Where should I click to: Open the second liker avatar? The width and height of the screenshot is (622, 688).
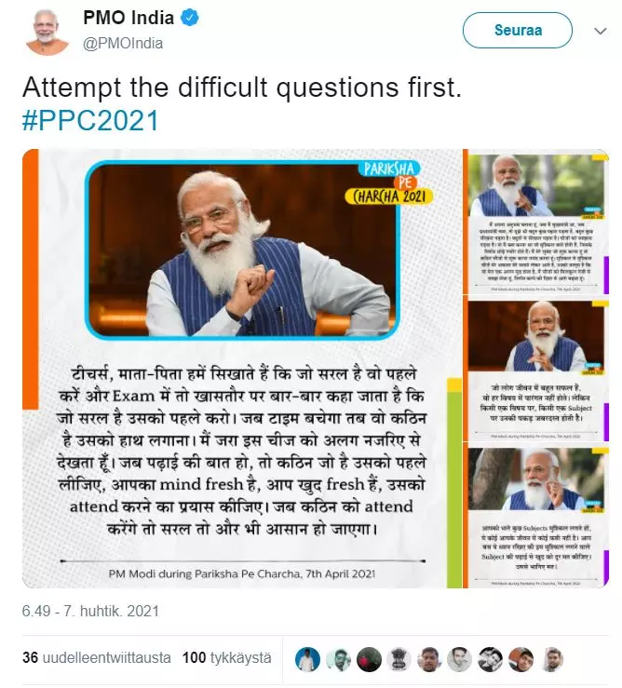[338, 659]
